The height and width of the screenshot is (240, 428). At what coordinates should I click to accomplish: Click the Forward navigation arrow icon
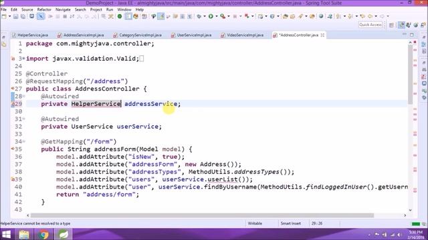(x=382, y=16)
